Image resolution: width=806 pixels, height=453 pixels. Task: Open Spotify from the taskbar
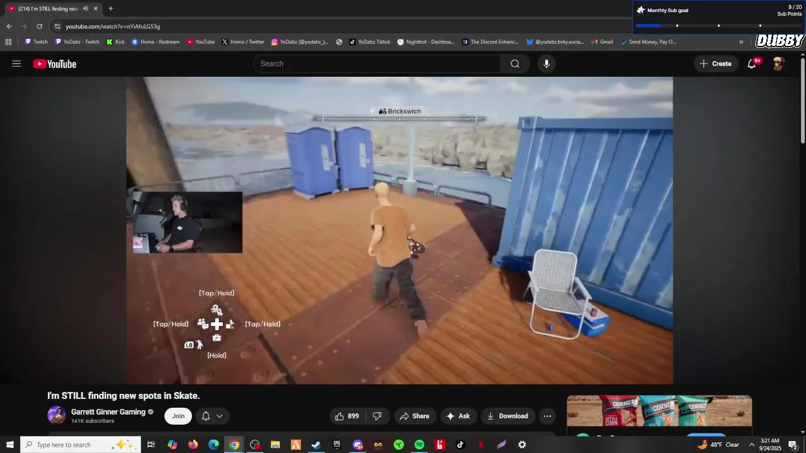(x=419, y=445)
